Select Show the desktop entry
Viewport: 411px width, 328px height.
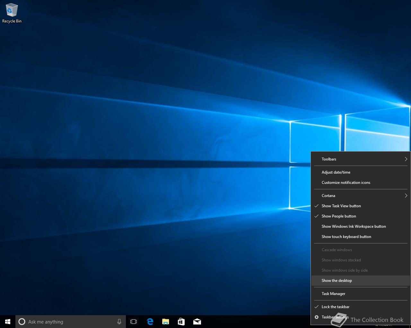[x=361, y=281]
